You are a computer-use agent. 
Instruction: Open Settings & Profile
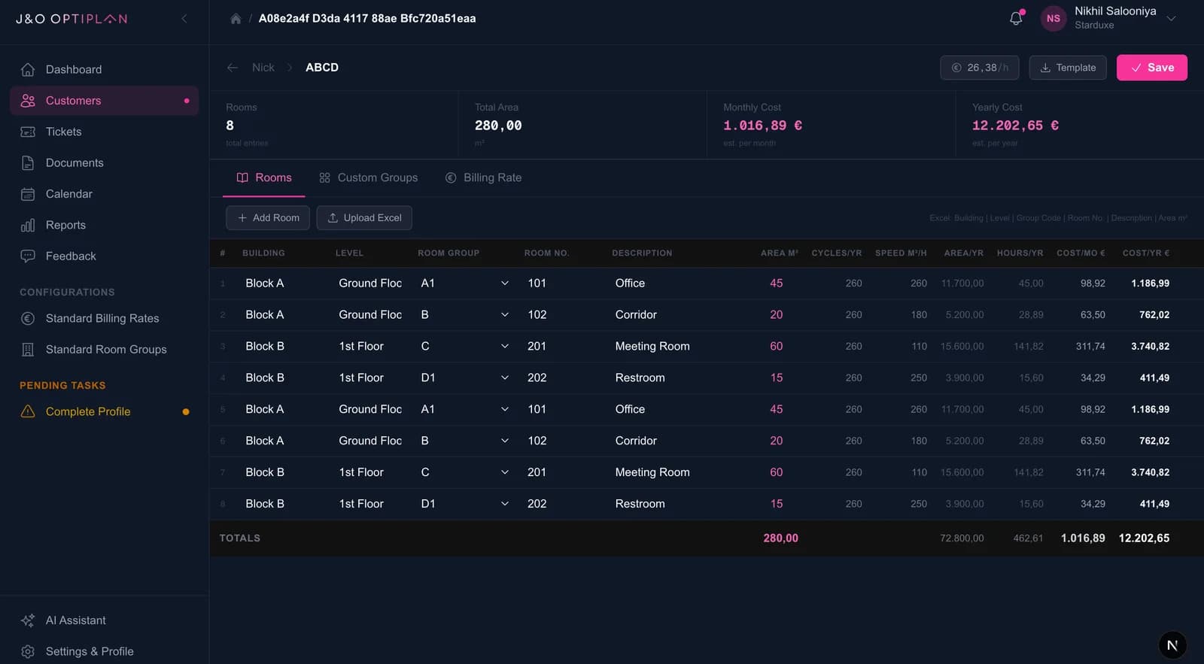coord(105,652)
